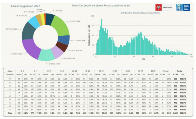Click the lunedì 24 gennaio 2022 date title

(25, 6)
